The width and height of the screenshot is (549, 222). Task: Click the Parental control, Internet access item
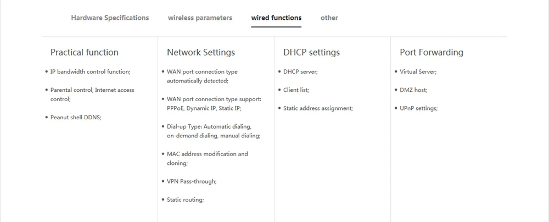92,90
